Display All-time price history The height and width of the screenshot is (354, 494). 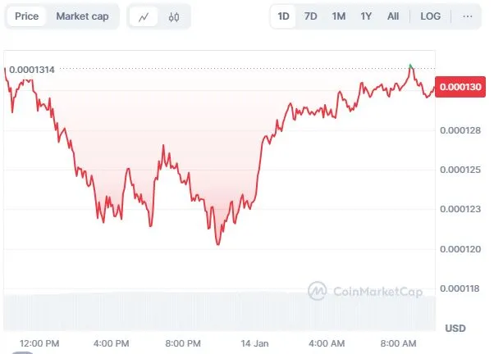393,16
